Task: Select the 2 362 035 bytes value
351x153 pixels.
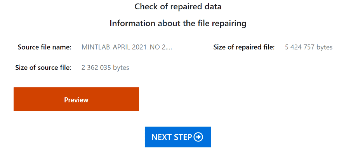Action: click(x=105, y=68)
